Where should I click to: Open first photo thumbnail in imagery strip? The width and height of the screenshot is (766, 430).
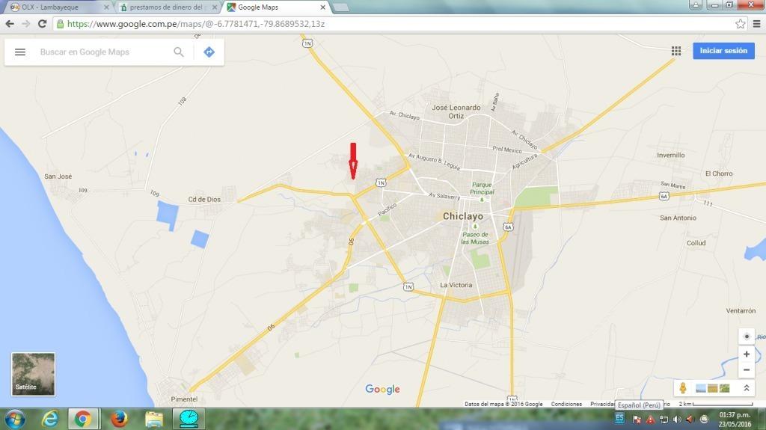(700, 388)
